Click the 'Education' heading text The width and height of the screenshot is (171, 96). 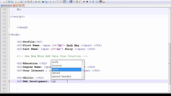[30, 63]
